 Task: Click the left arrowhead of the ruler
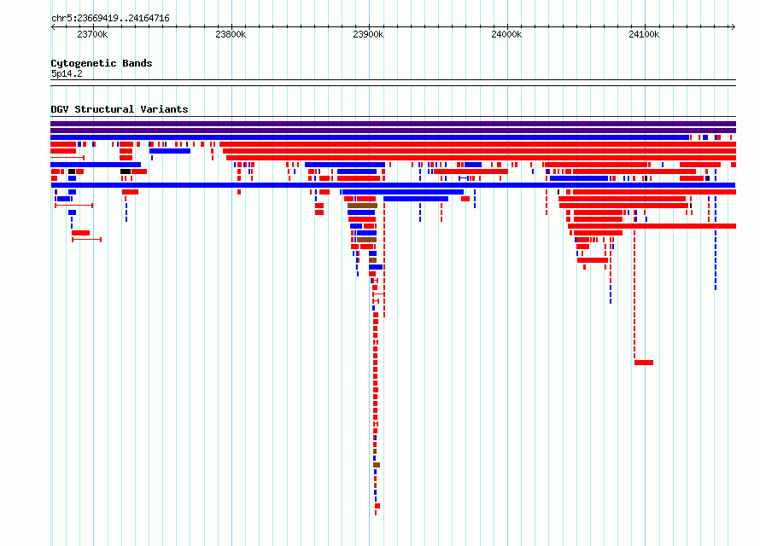53,26
